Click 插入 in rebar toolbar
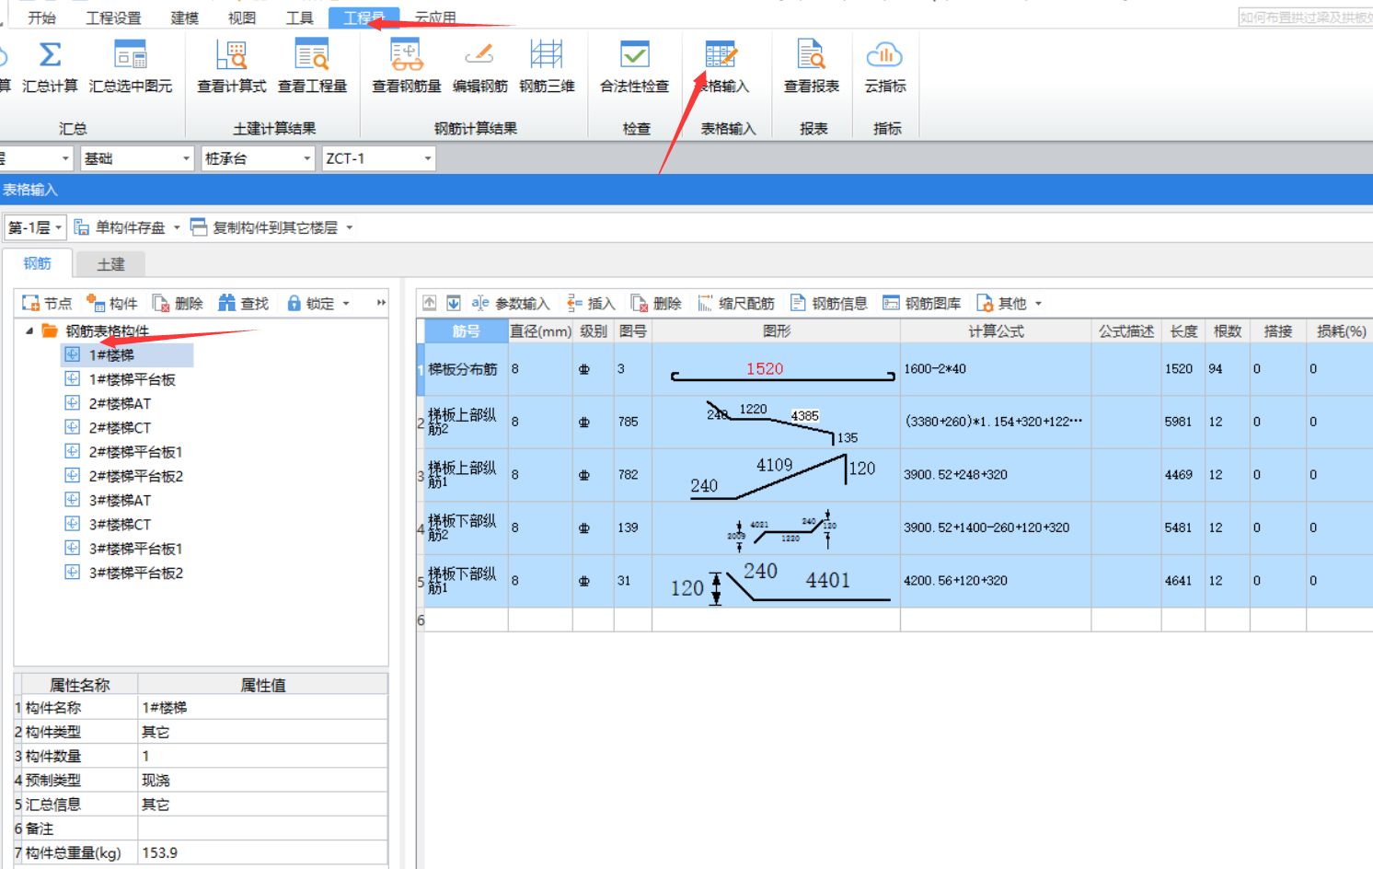This screenshot has width=1373, height=869. (591, 303)
